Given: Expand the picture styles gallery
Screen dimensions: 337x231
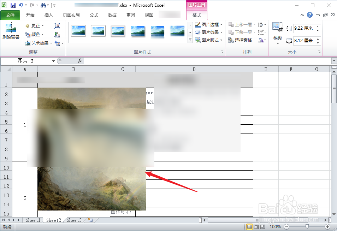Looking at the screenshot, I should 190,40.
